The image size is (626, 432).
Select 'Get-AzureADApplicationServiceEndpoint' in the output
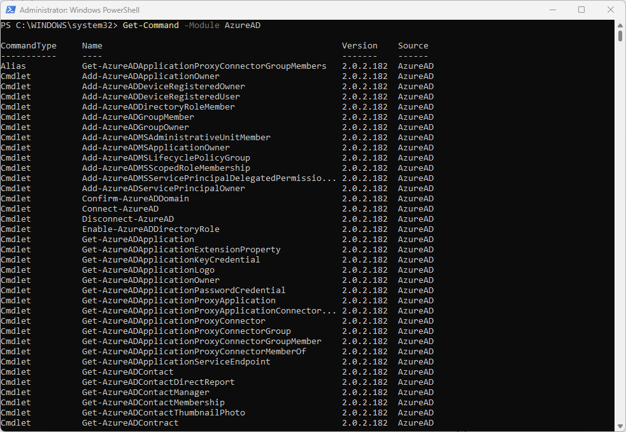tap(176, 362)
